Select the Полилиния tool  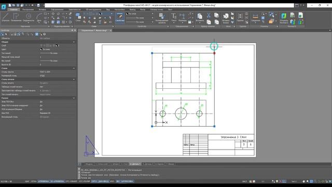[x=16, y=17]
